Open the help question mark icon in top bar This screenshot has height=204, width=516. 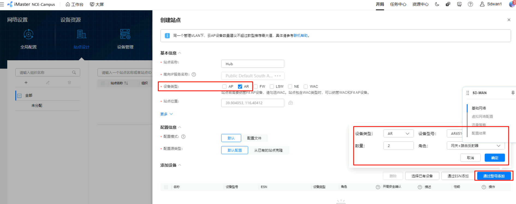(x=470, y=4)
